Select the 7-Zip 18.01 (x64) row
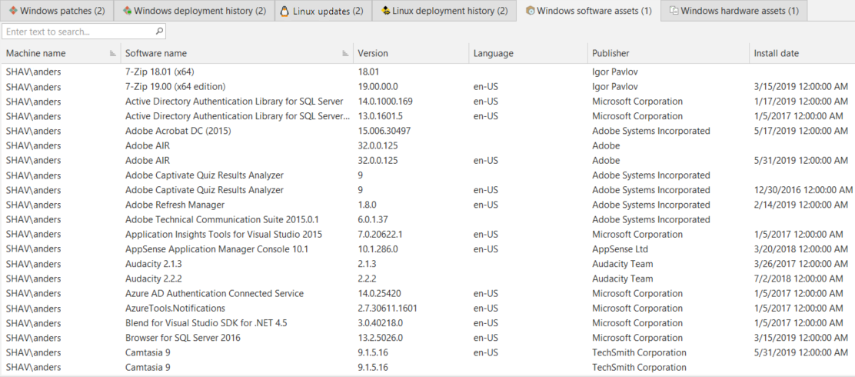855x377 pixels. 427,72
